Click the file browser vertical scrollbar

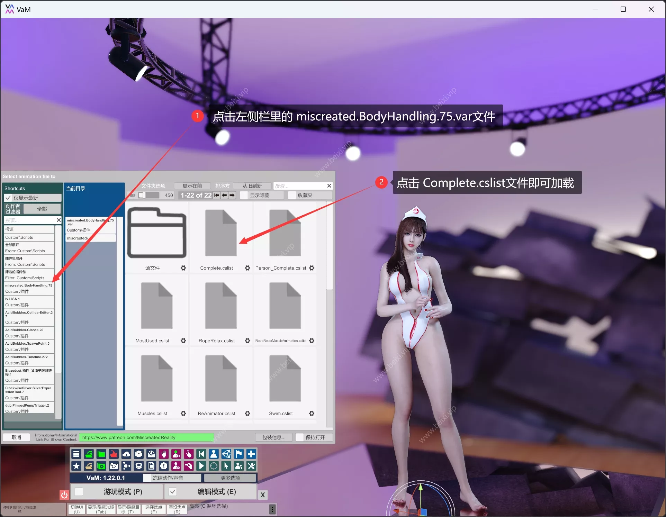pos(330,246)
